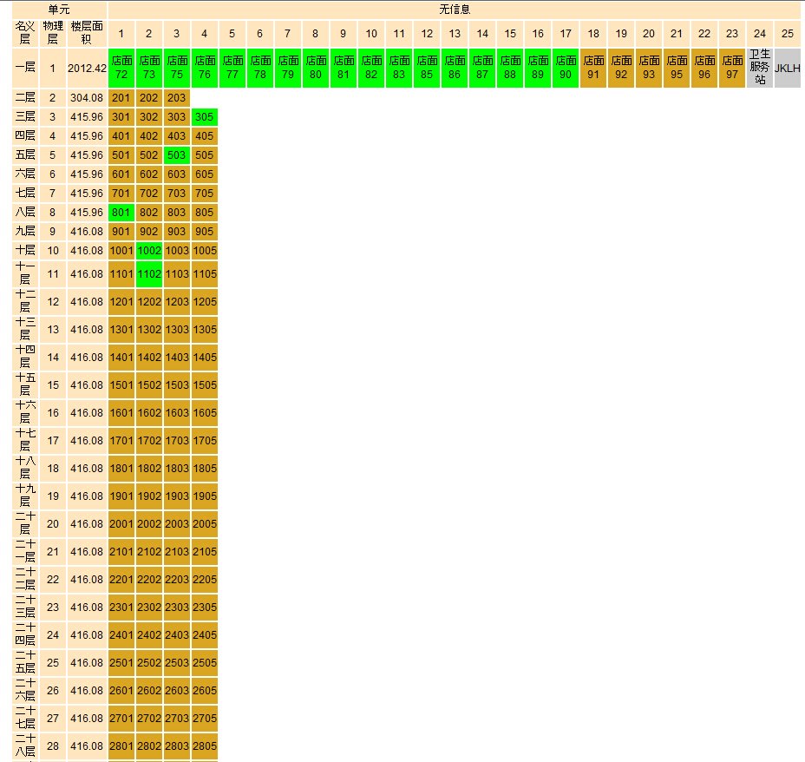This screenshot has width=805, height=762.
Task: Select the sold unit 店面91
Action: pyautogui.click(x=593, y=68)
